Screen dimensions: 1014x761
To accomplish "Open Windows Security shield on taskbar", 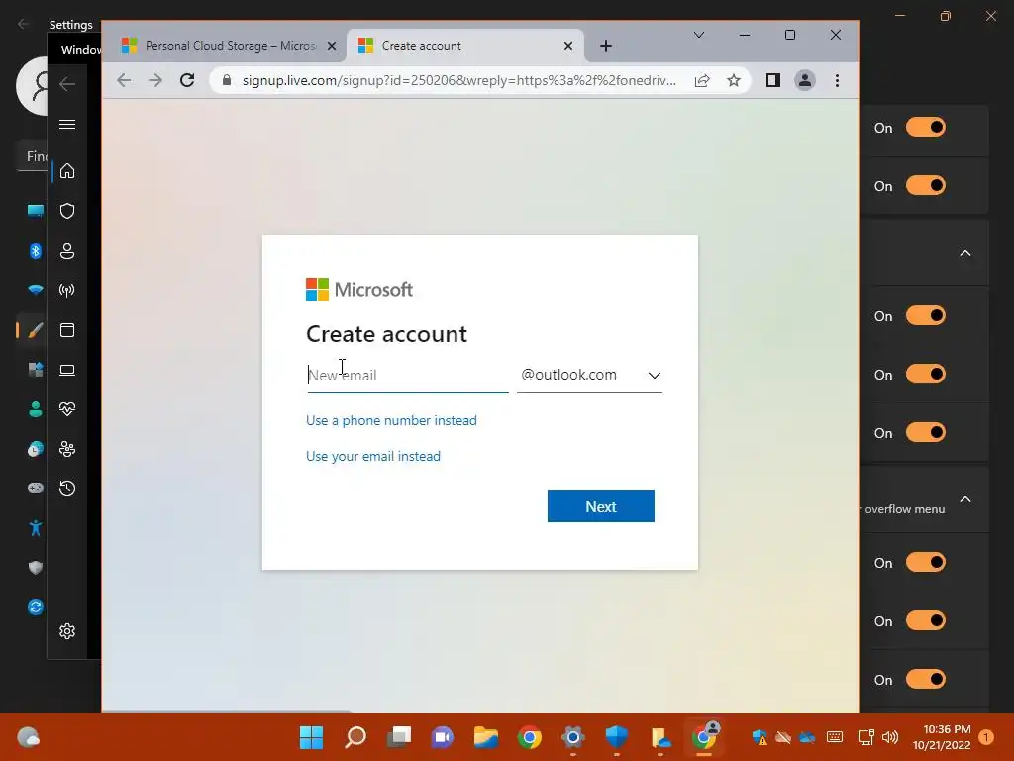I will pyautogui.click(x=616, y=737).
